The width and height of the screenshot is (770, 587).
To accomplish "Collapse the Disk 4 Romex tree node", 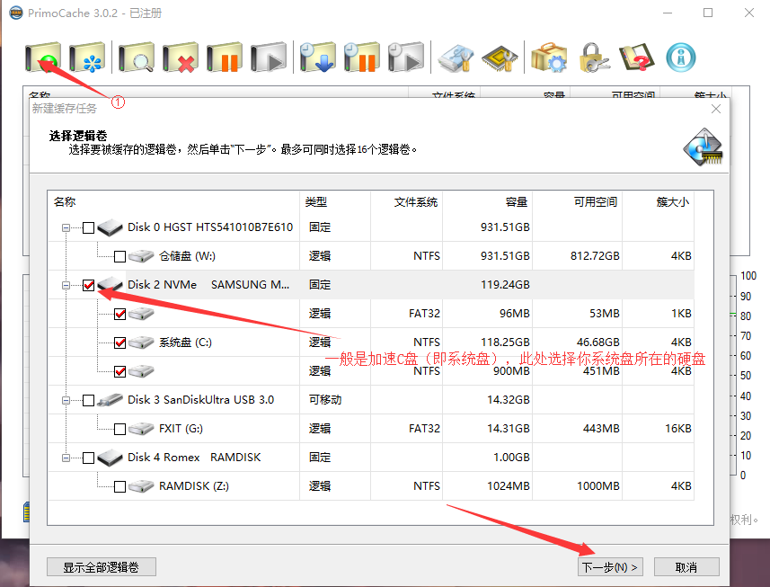I will tap(66, 458).
